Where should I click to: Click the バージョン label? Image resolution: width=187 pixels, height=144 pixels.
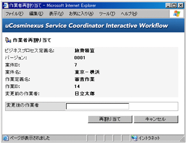[16, 58]
